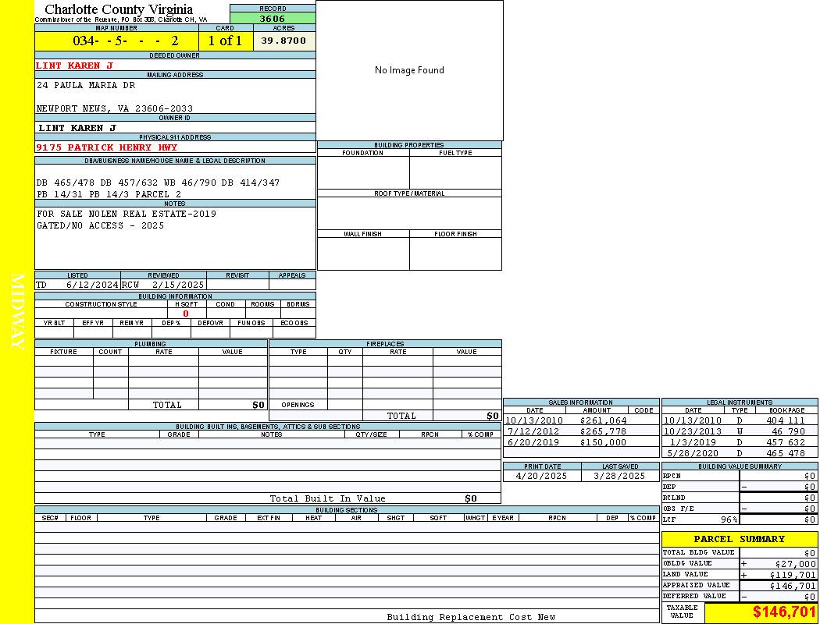The height and width of the screenshot is (624, 820).
Task: Click the 'No Image Found' photo placeholder
Action: click(409, 70)
